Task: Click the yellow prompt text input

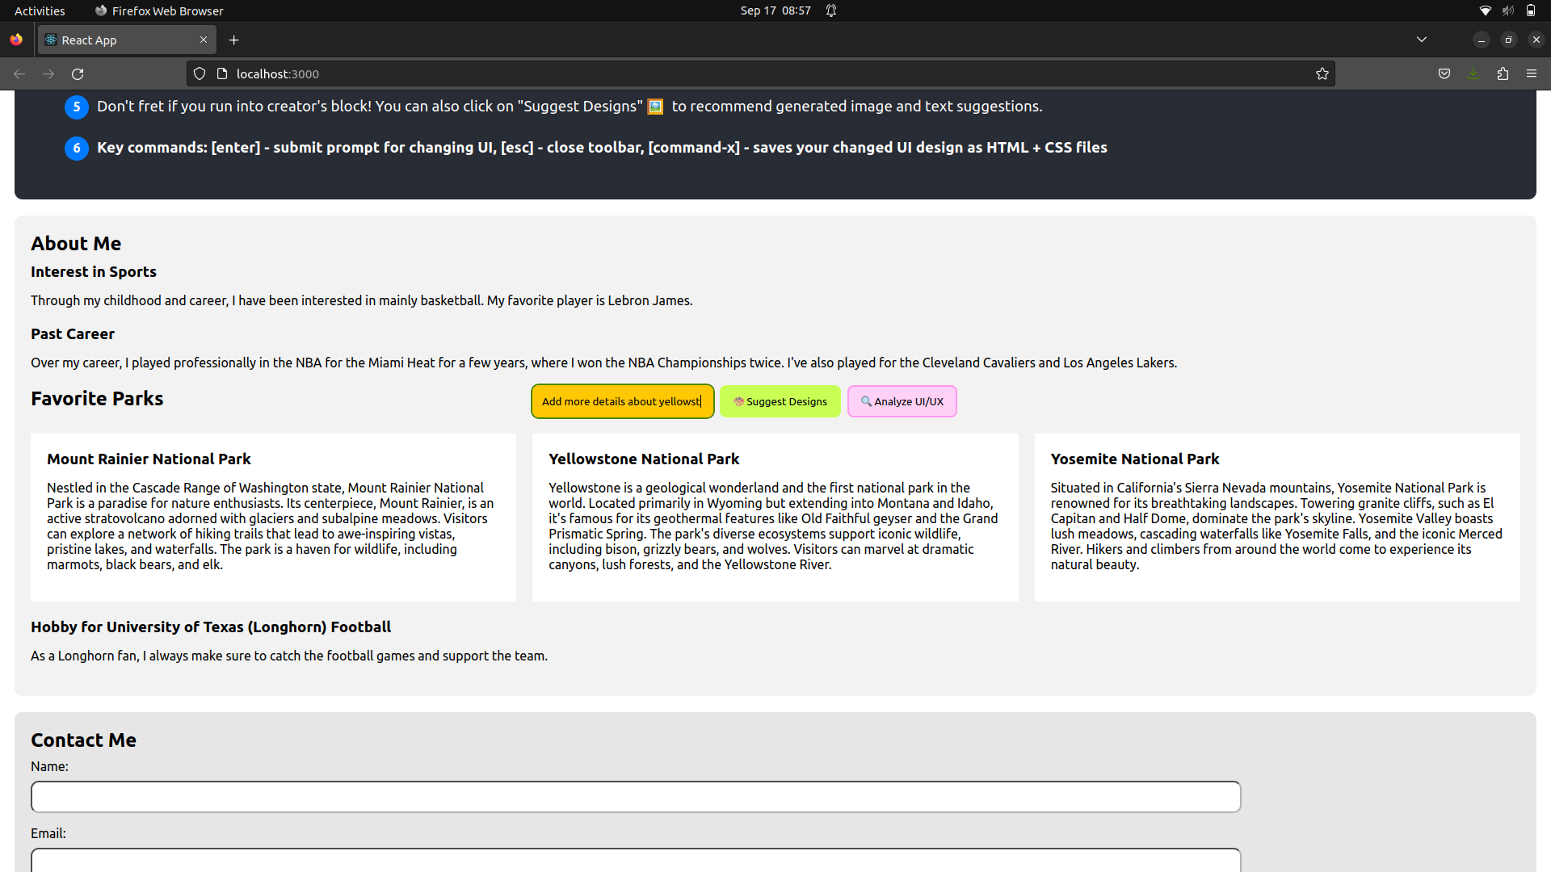Action: tap(622, 401)
